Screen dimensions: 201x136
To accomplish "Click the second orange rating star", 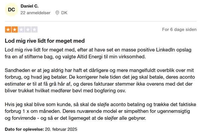I will point(15,30).
